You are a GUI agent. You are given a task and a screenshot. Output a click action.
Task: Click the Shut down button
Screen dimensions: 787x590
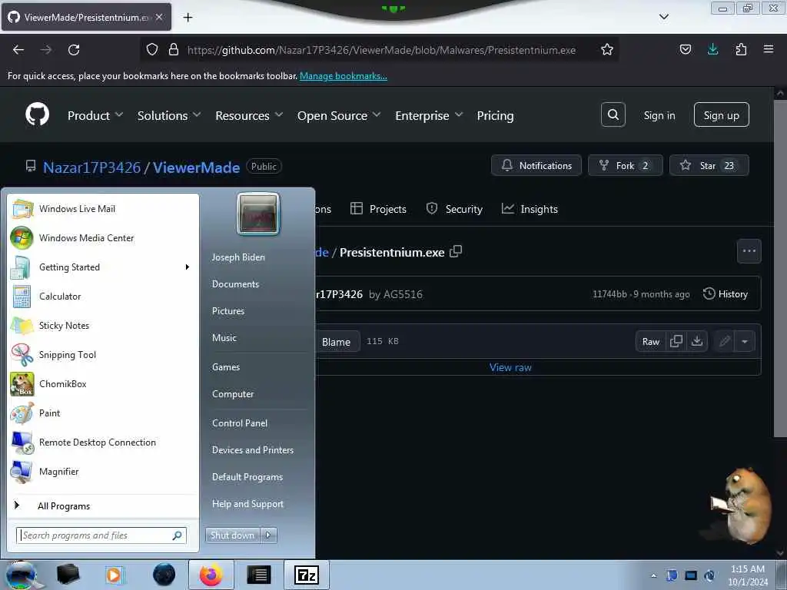pos(233,535)
